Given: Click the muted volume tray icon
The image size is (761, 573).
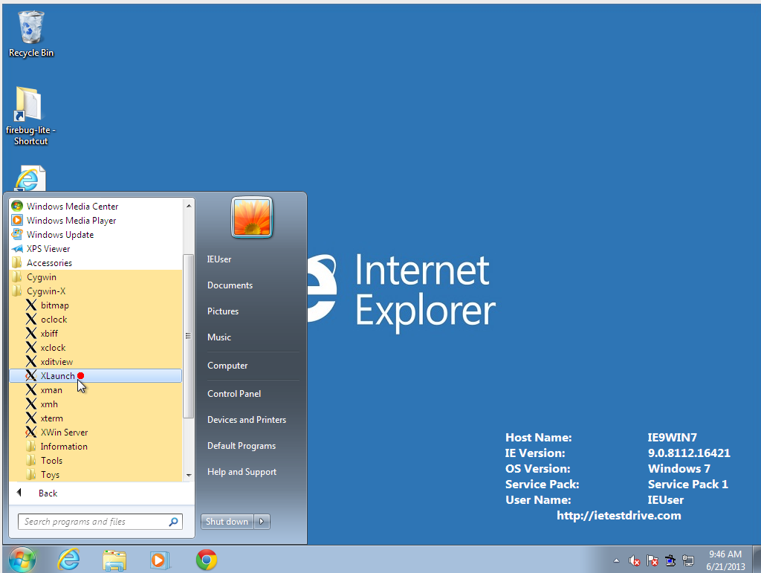Looking at the screenshot, I should click(x=635, y=561).
